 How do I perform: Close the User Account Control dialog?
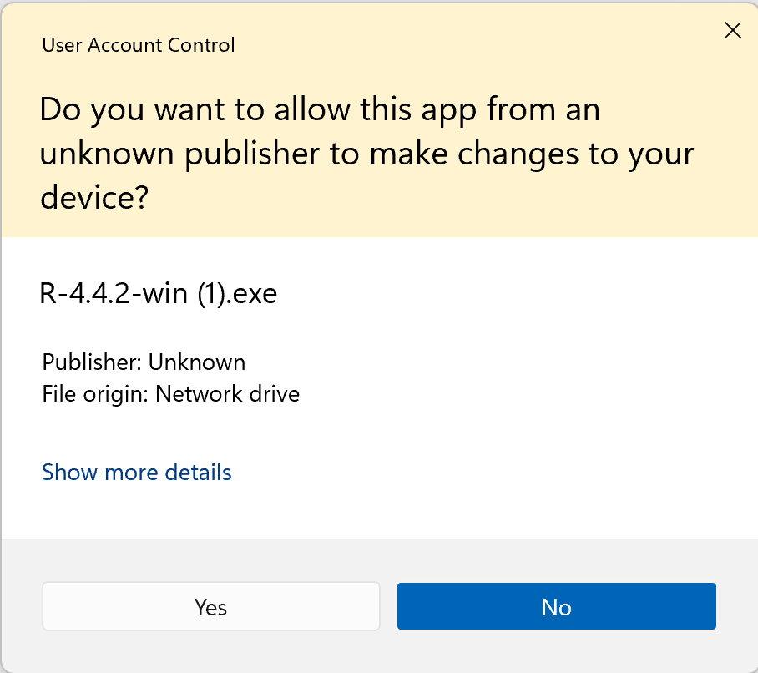click(x=732, y=31)
